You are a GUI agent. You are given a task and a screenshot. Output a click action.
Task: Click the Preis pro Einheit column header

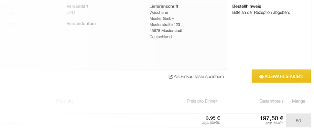point(202,101)
